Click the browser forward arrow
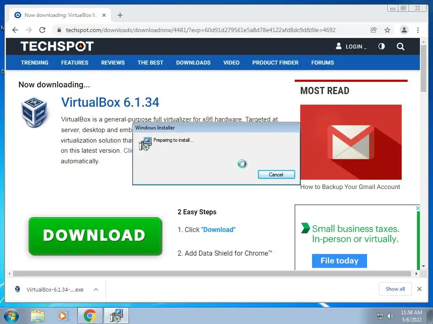This screenshot has height=324, width=433. coord(29,30)
